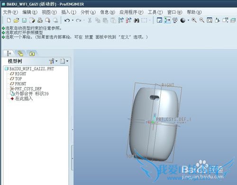Image resolution: width=237 pixels, height=185 pixels.
Task: Open the Redo history dropdown arrow
Action: coord(84,20)
